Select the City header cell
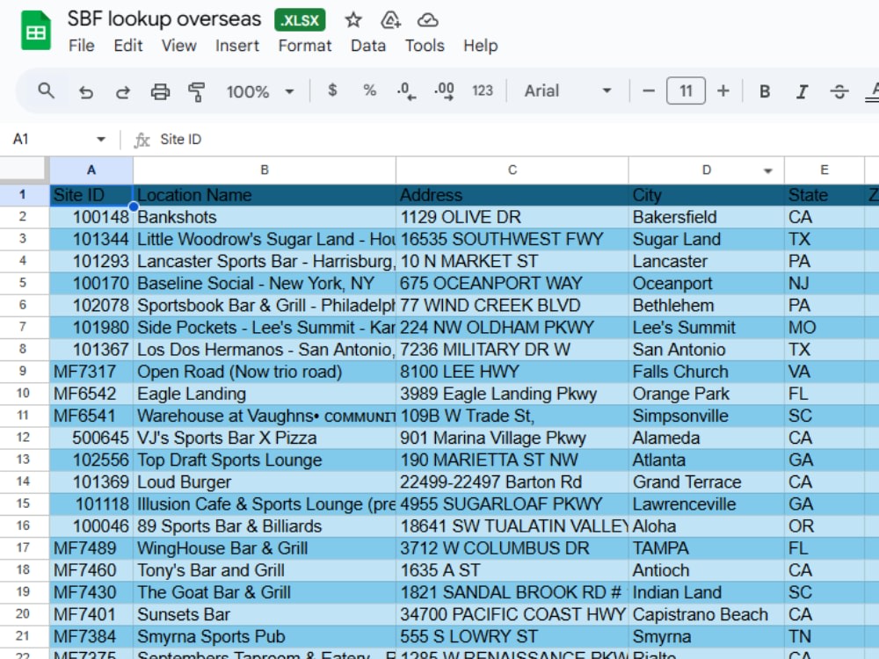Viewport: 879px width, 659px height. (707, 195)
